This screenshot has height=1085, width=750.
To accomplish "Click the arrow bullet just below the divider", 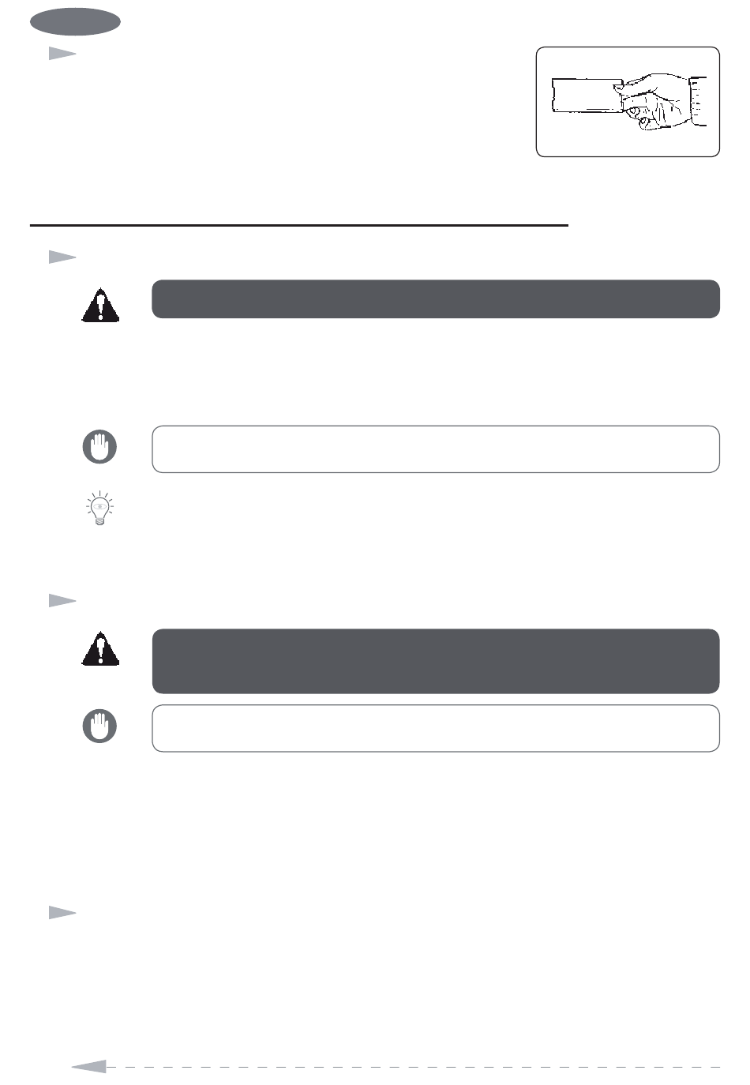I will (62, 257).
